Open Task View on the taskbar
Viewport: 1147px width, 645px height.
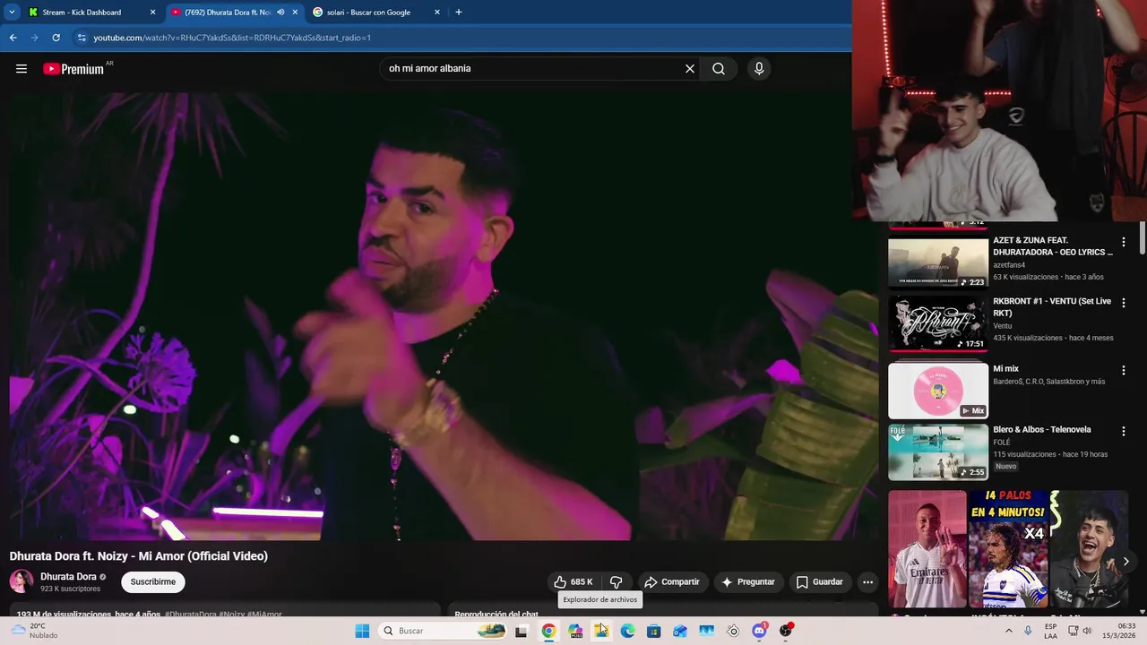tap(522, 631)
